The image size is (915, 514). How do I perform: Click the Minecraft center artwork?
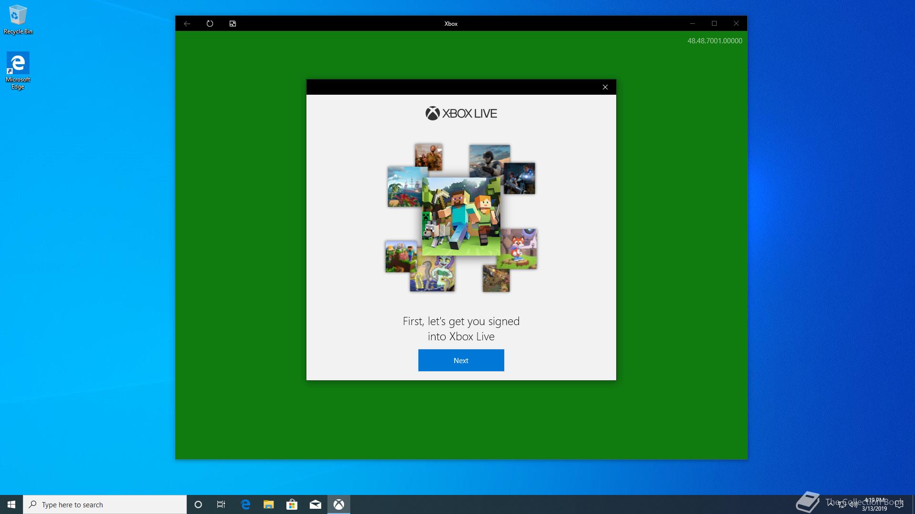pos(461,217)
